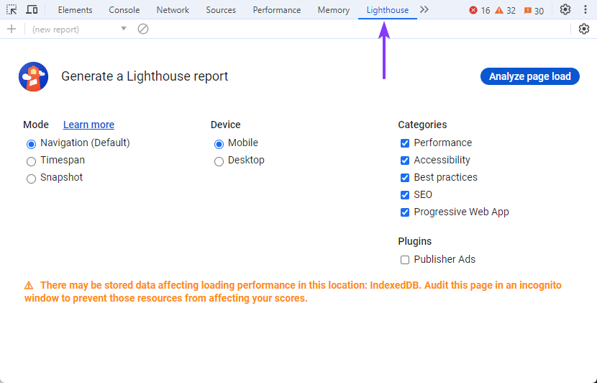
Task: Enable the Publisher Ads plugin checkbox
Action: pos(405,260)
